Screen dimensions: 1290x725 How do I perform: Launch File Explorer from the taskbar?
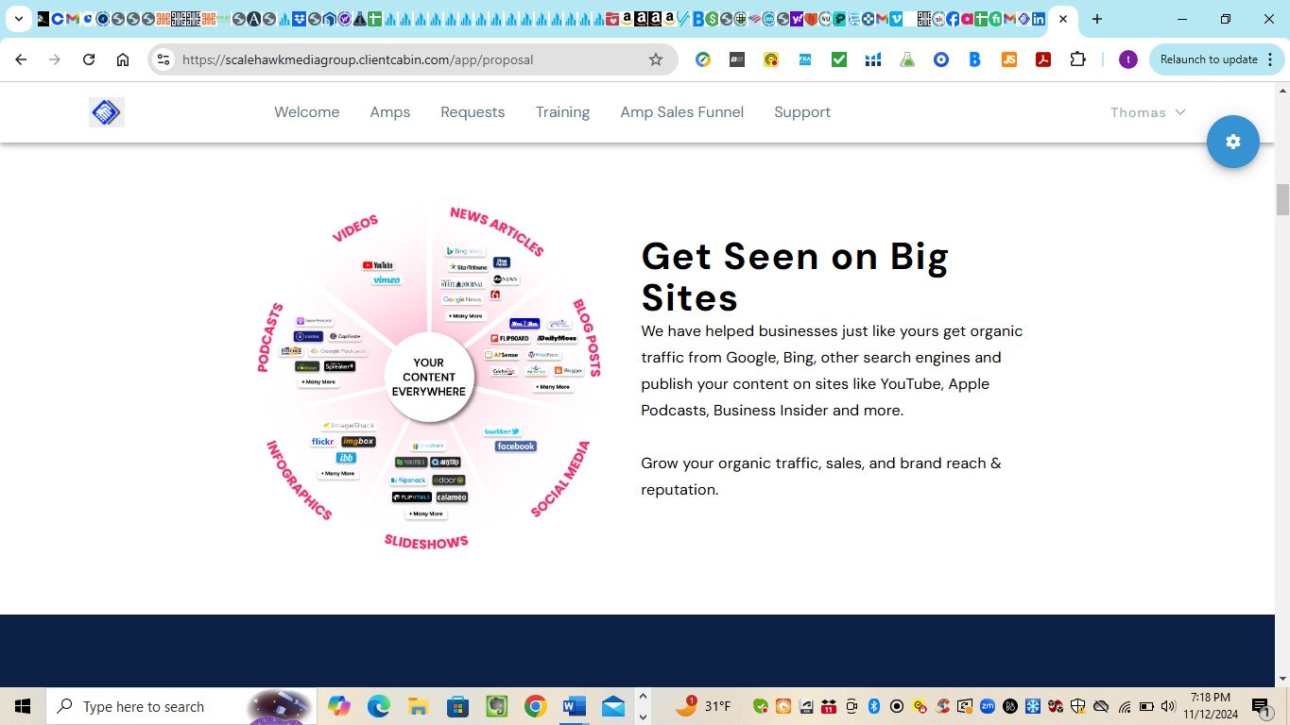[x=418, y=706]
